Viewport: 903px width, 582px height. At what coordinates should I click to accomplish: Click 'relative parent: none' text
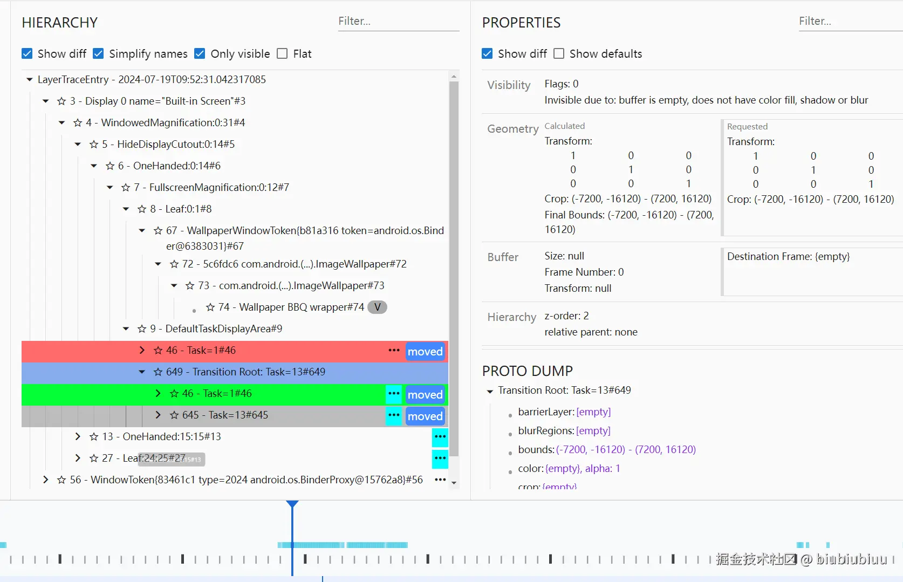tap(591, 332)
